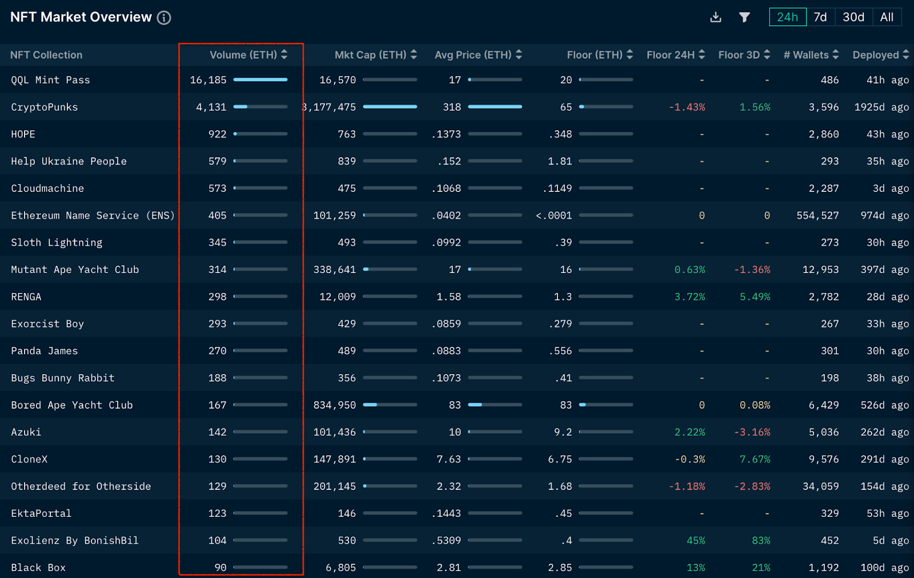Click CryptoPunks volume value 4,131
Screen dimensions: 914x578
point(211,107)
